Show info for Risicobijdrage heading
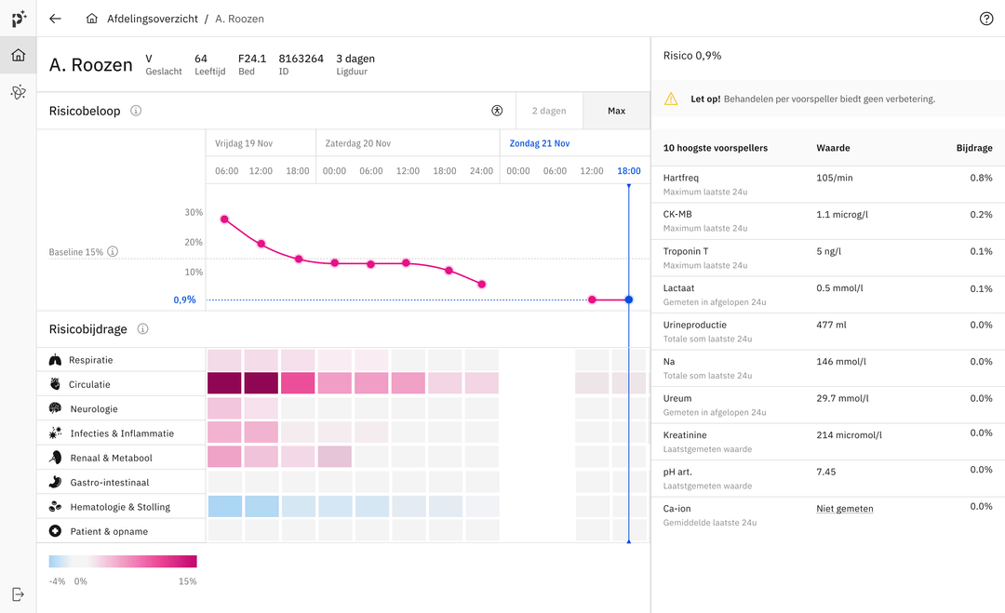This screenshot has height=613, width=1005. [143, 328]
